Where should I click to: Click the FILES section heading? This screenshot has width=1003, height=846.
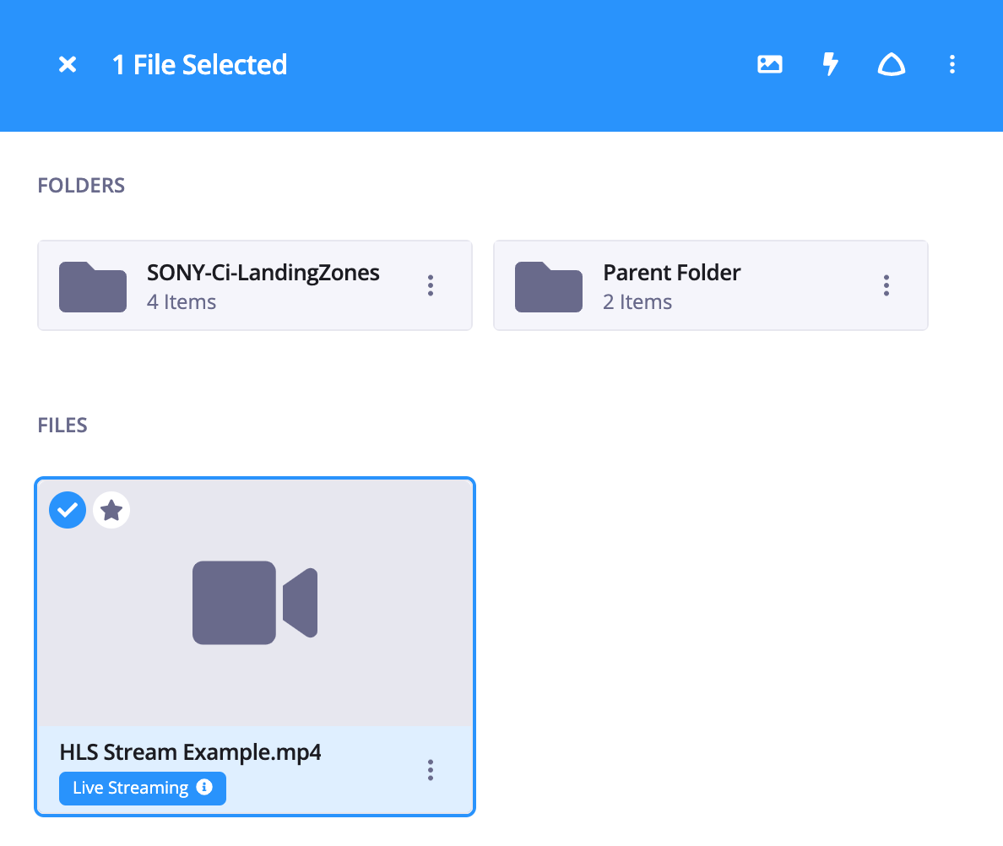[x=62, y=426]
